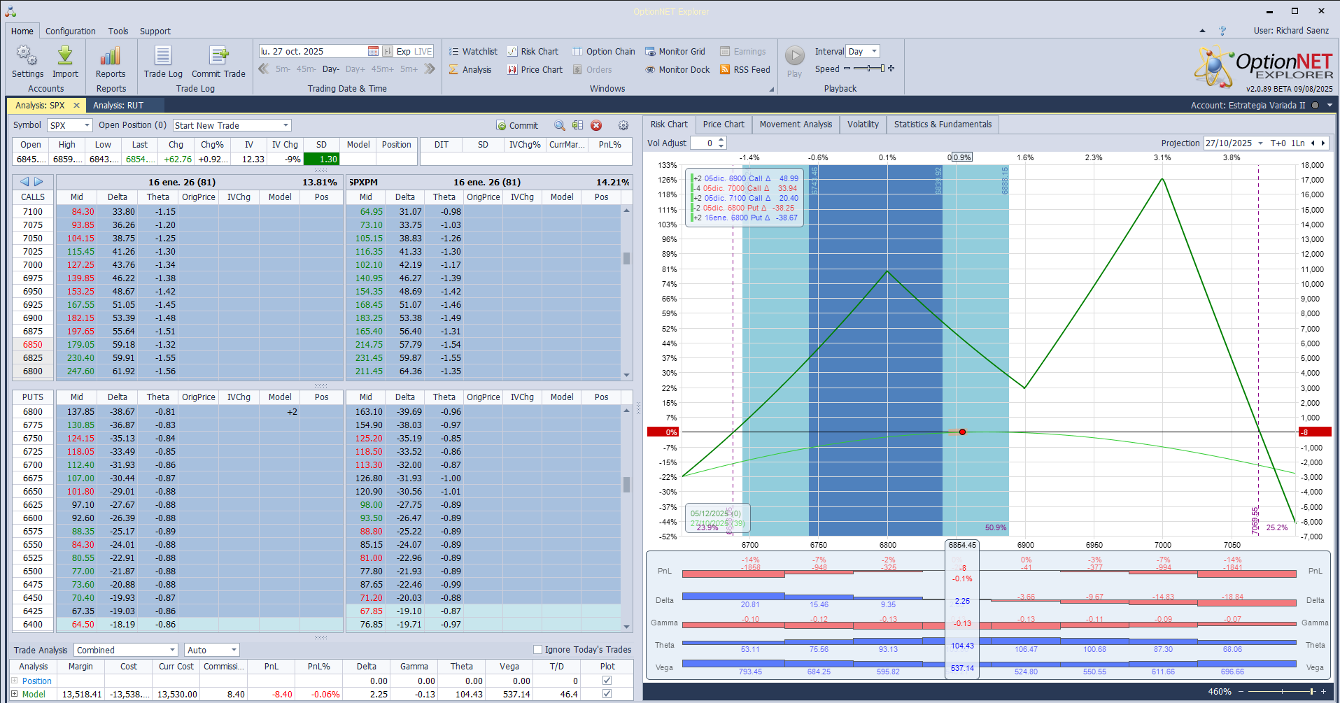This screenshot has width=1340, height=703.
Task: Toggle the Exp expiration mode button
Action: click(403, 51)
